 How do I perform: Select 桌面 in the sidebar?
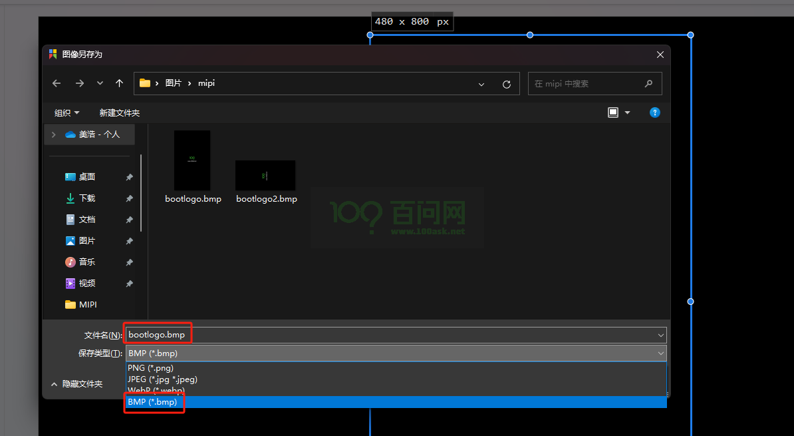(87, 176)
